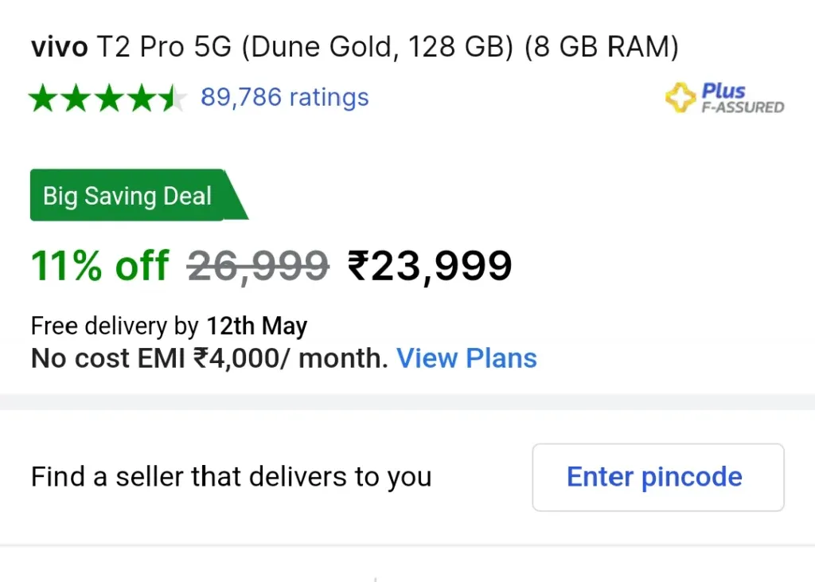Click the 12th May delivery date

[257, 326]
